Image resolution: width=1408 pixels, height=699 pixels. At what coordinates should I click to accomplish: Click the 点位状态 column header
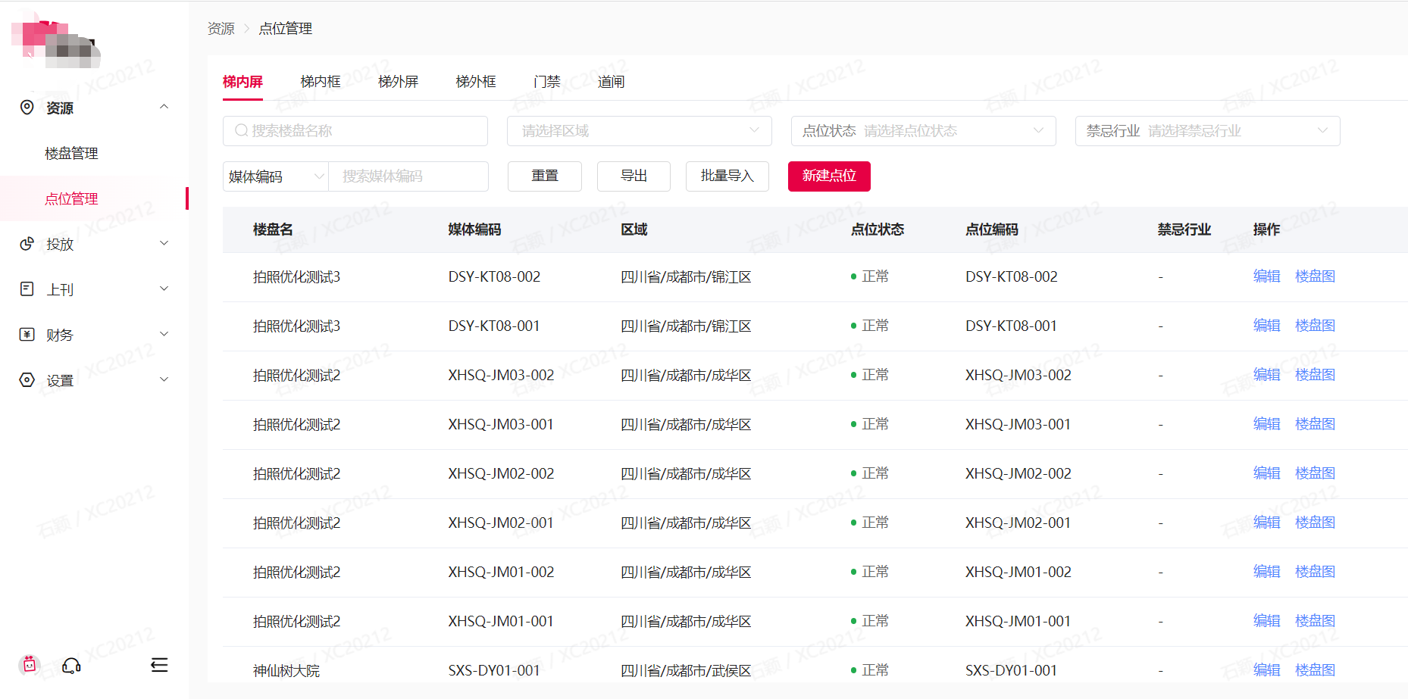pyautogui.click(x=878, y=229)
